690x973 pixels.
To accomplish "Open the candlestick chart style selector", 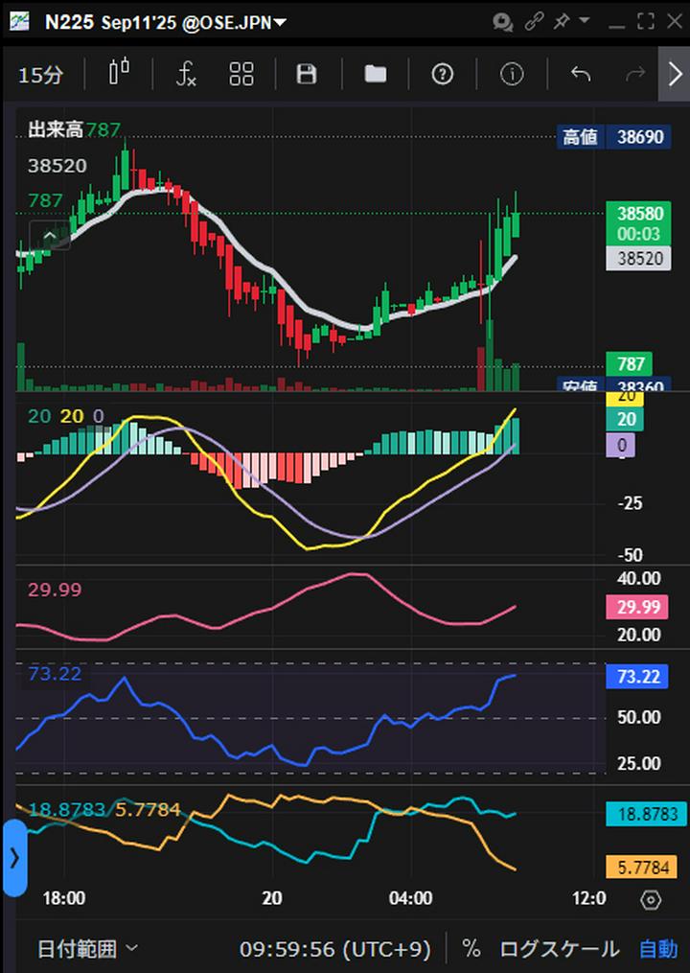I will (x=119, y=74).
